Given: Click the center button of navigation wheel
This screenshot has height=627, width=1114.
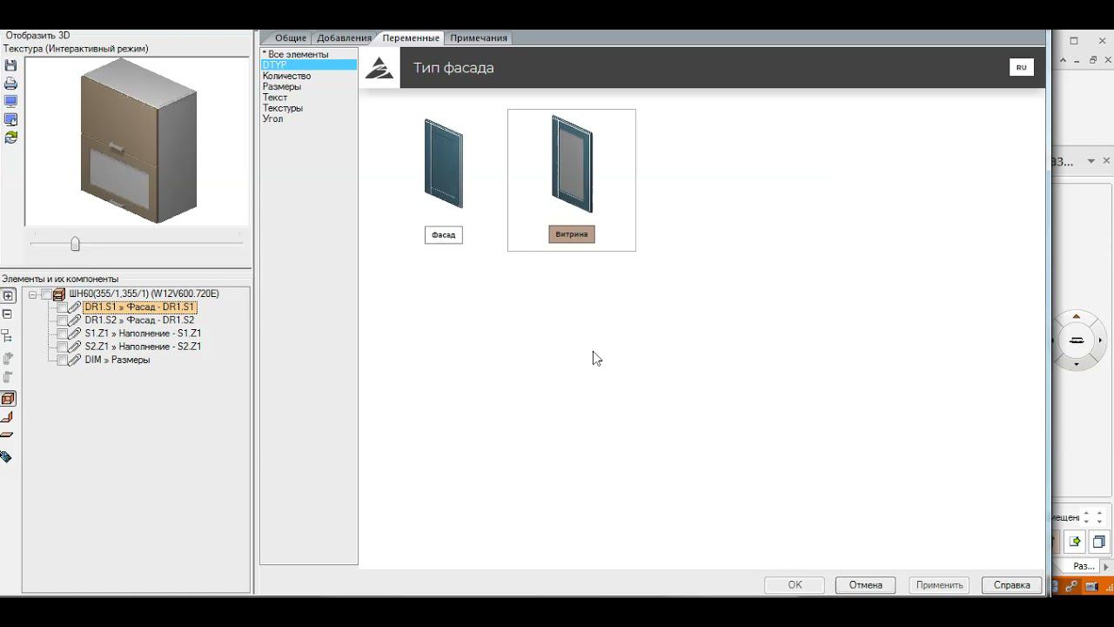Looking at the screenshot, I should point(1077,340).
